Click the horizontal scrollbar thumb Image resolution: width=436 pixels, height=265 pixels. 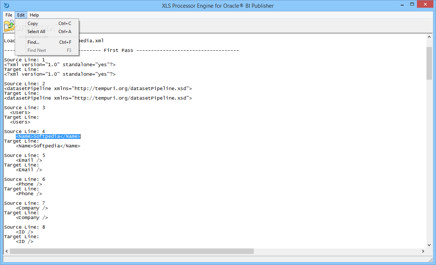point(132,251)
